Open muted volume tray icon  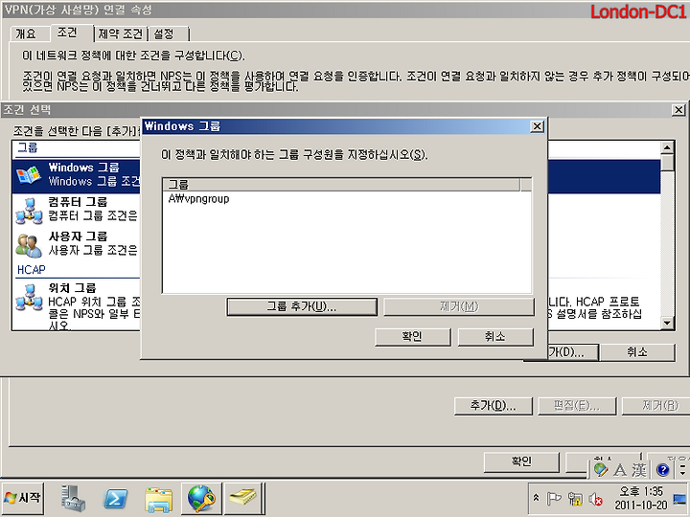[x=596, y=499]
